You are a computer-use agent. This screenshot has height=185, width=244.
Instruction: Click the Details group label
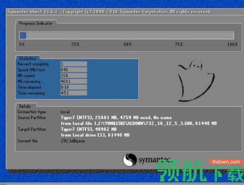pos(25,106)
